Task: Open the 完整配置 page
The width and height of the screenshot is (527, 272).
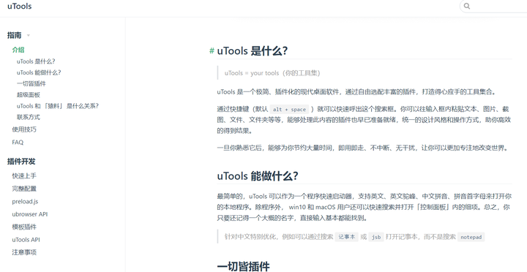Action: click(24, 189)
